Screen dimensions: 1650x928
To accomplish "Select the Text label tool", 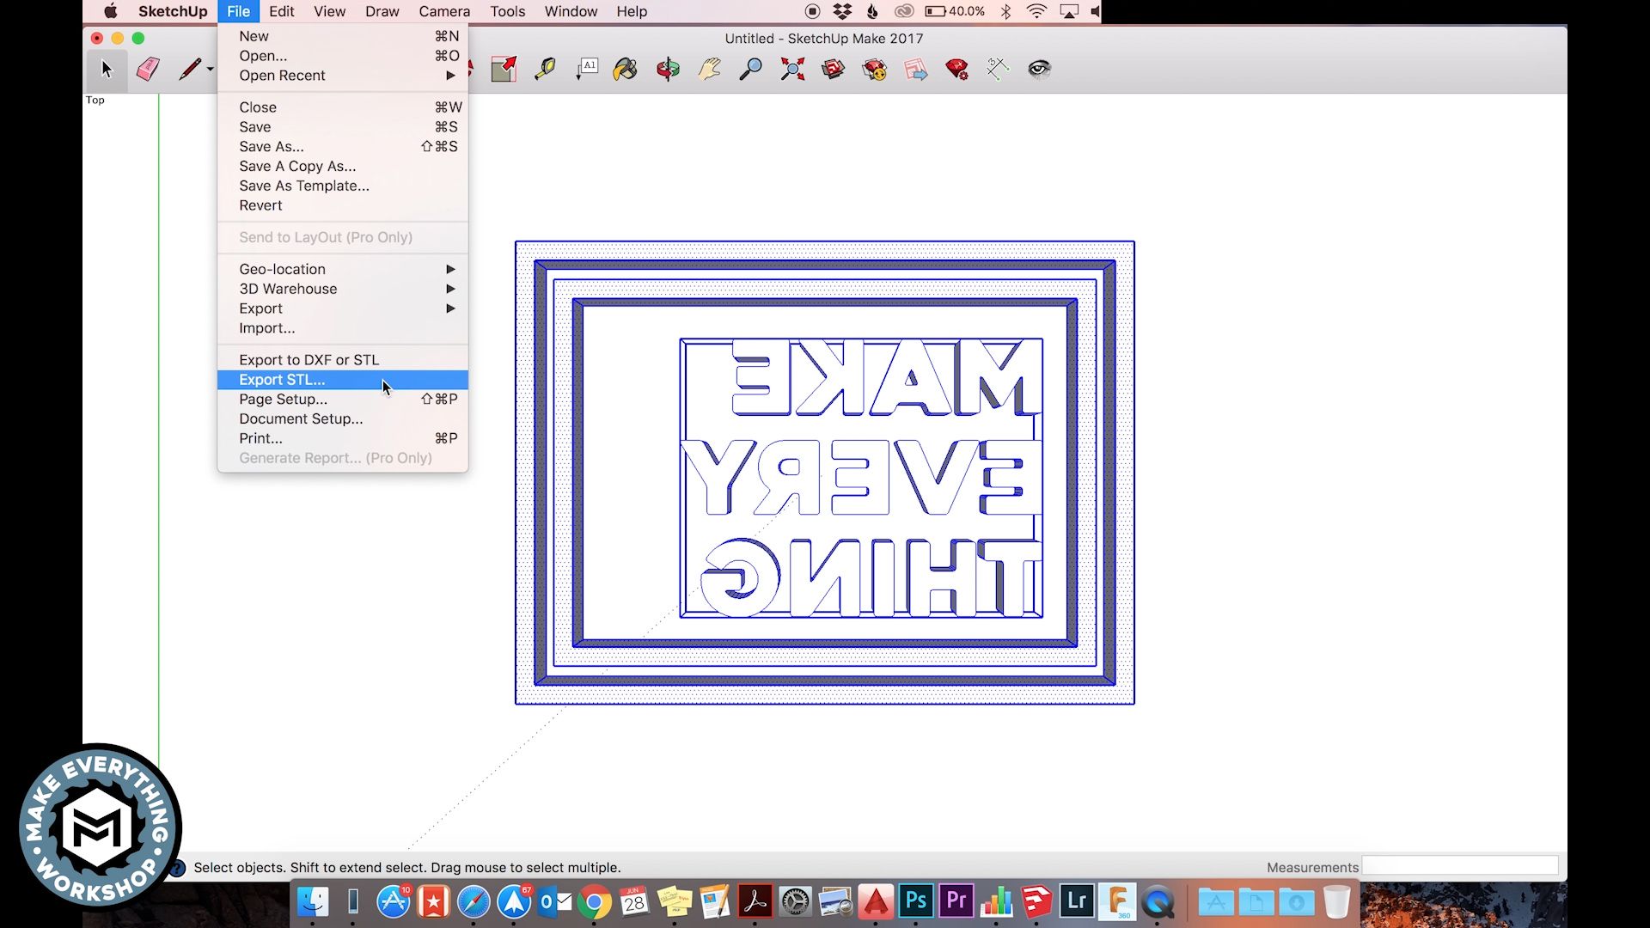I will pos(587,69).
